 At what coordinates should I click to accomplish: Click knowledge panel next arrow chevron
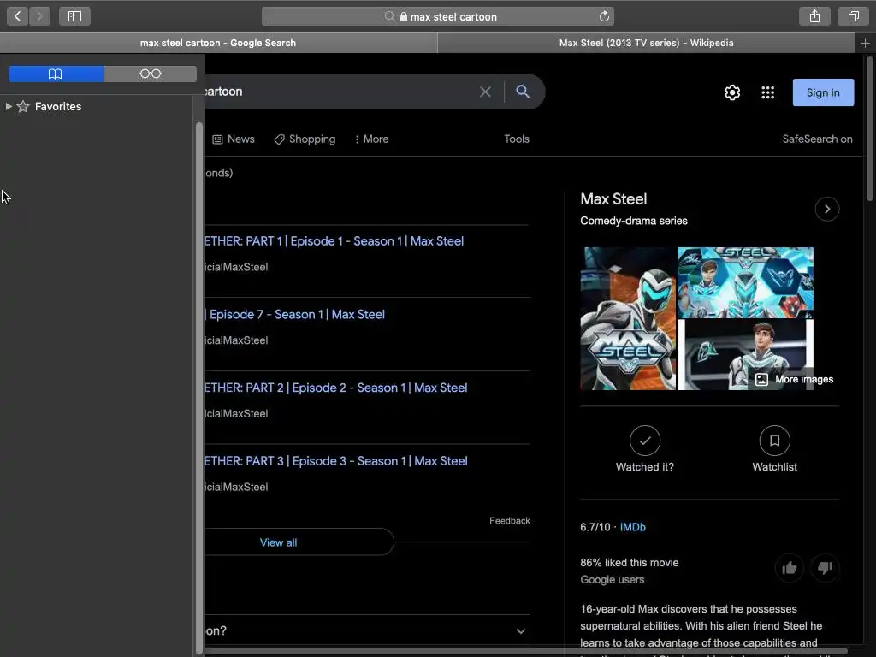click(827, 209)
